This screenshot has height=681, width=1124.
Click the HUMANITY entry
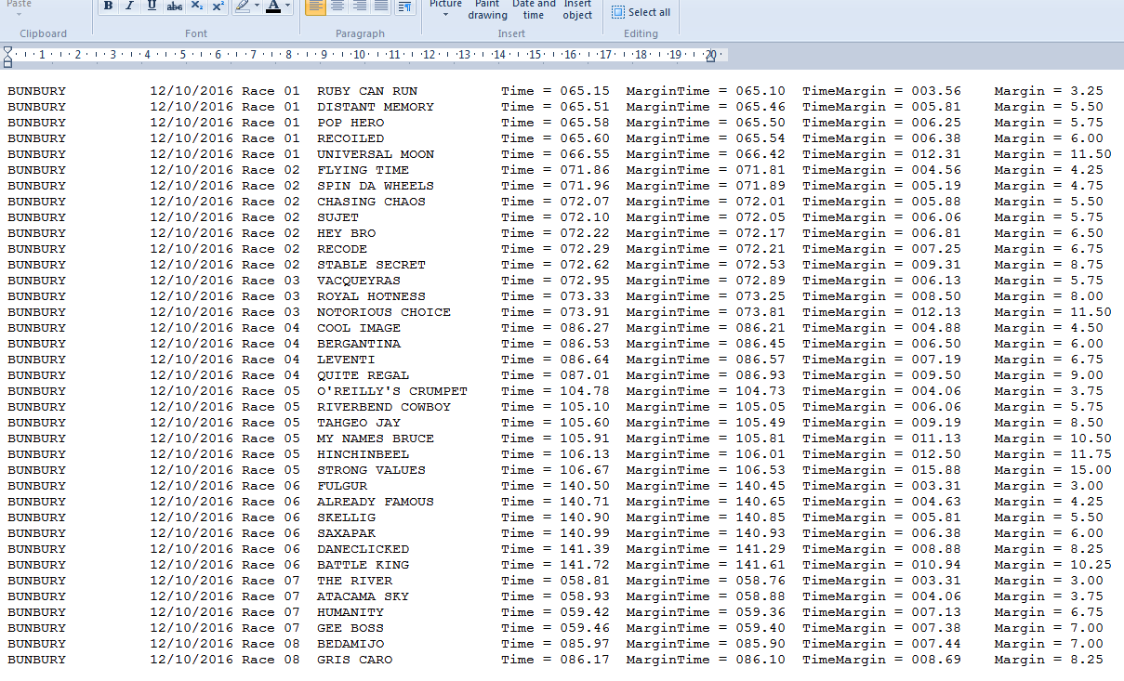coord(350,612)
